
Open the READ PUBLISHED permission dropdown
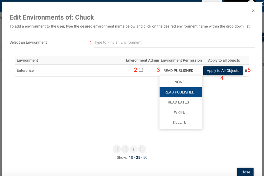pyautogui.click(x=178, y=71)
